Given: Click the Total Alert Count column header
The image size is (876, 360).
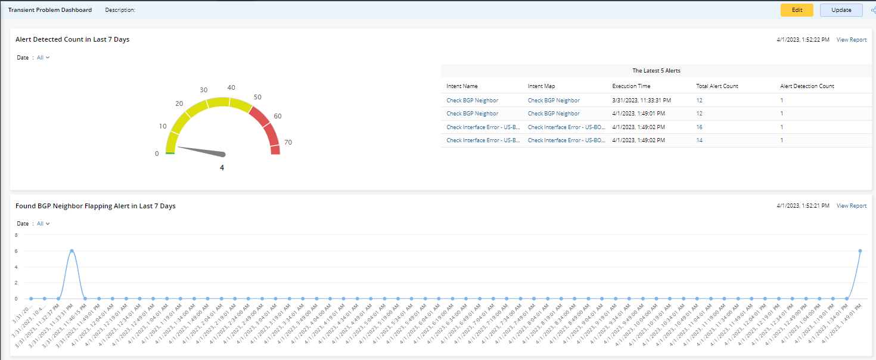Looking at the screenshot, I should point(717,86).
